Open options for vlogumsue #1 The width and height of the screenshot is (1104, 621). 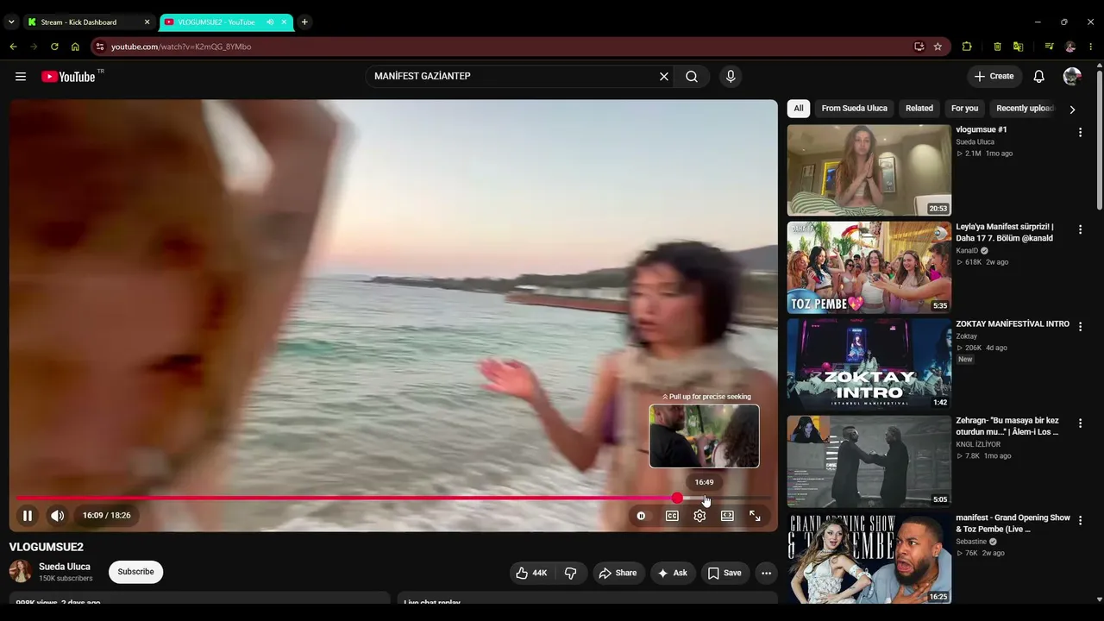(x=1080, y=133)
